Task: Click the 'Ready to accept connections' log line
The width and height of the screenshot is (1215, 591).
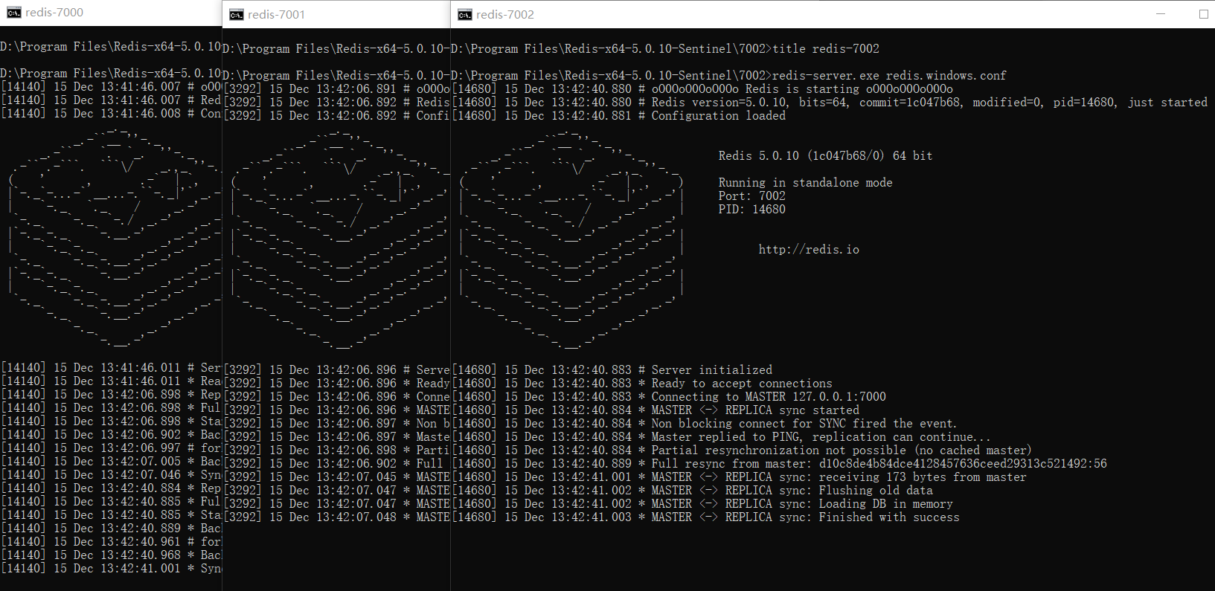Action: coord(642,384)
